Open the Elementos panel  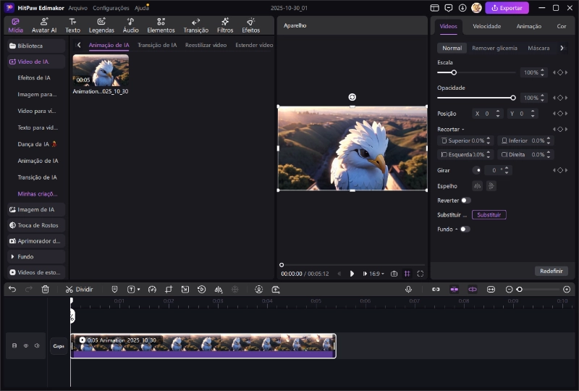(x=161, y=26)
